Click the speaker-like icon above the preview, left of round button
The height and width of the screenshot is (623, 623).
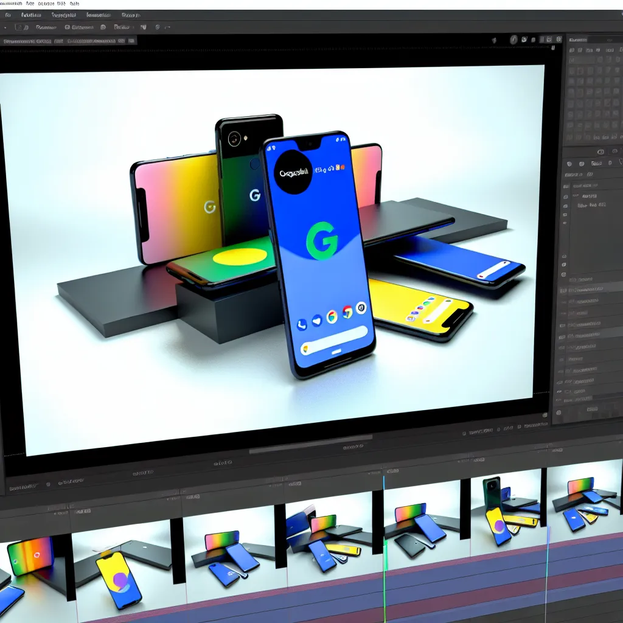494,40
